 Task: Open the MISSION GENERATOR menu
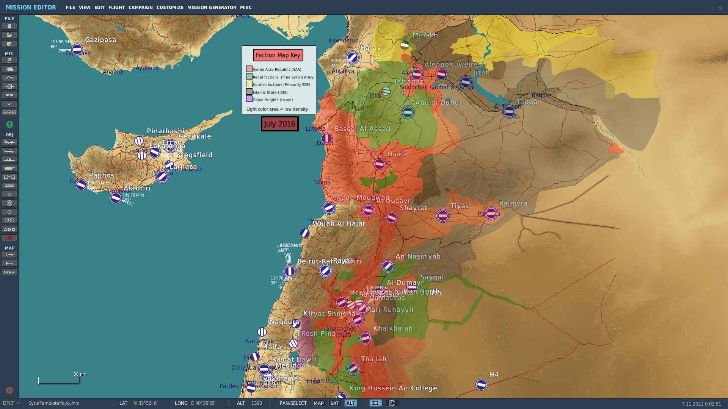(212, 8)
